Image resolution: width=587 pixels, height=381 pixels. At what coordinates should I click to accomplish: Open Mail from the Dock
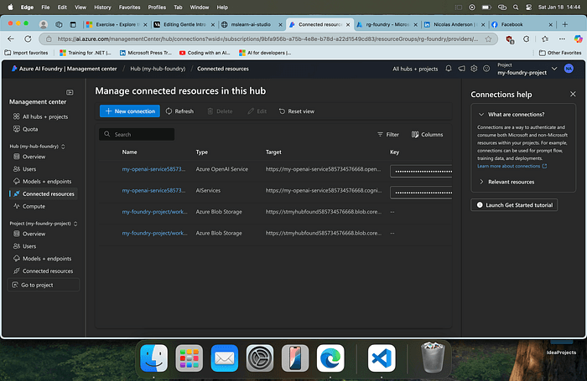pos(224,358)
